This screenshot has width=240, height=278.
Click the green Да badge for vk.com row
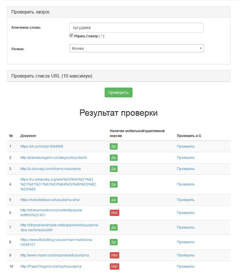pyautogui.click(x=114, y=146)
